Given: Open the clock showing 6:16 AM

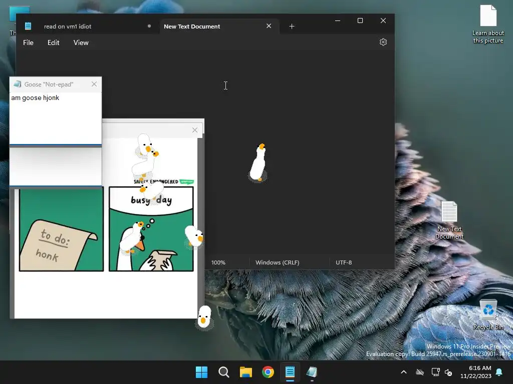Looking at the screenshot, I should pyautogui.click(x=476, y=372).
